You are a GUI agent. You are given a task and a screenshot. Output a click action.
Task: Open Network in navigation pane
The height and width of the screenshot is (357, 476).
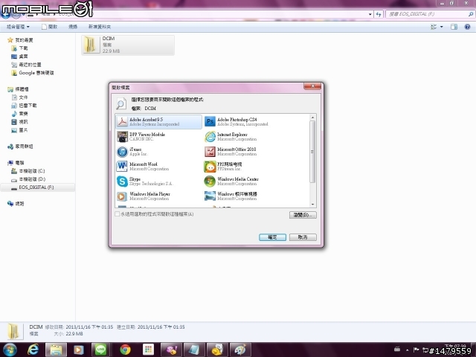pyautogui.click(x=16, y=204)
